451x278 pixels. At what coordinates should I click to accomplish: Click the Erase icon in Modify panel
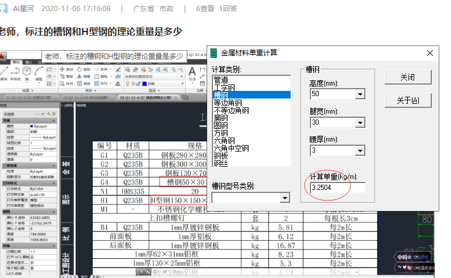[x=118, y=69]
